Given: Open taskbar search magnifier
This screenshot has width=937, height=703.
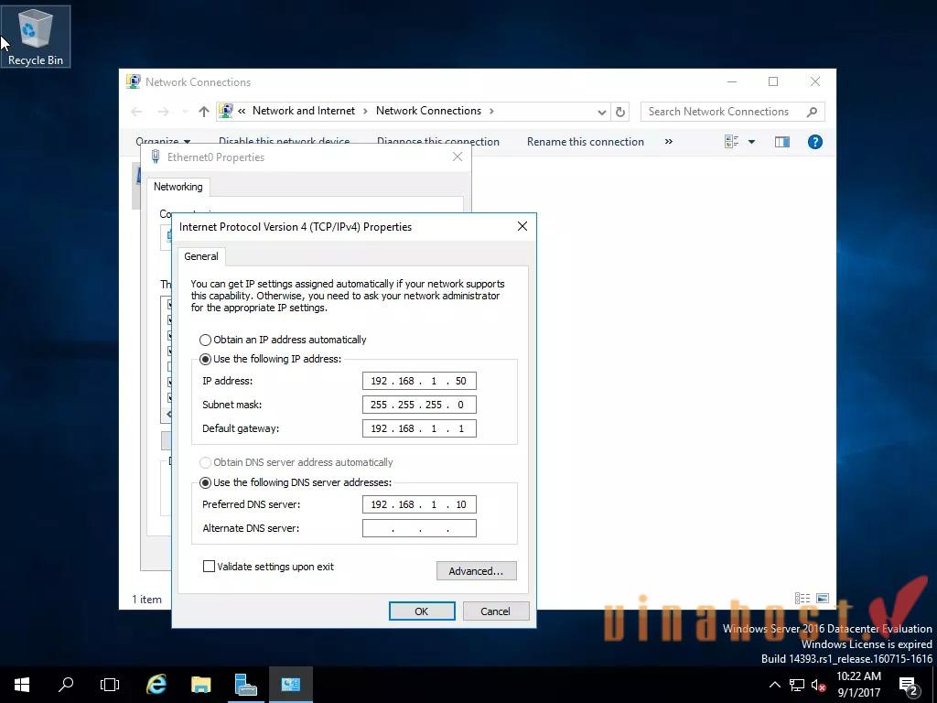Looking at the screenshot, I should 66,685.
